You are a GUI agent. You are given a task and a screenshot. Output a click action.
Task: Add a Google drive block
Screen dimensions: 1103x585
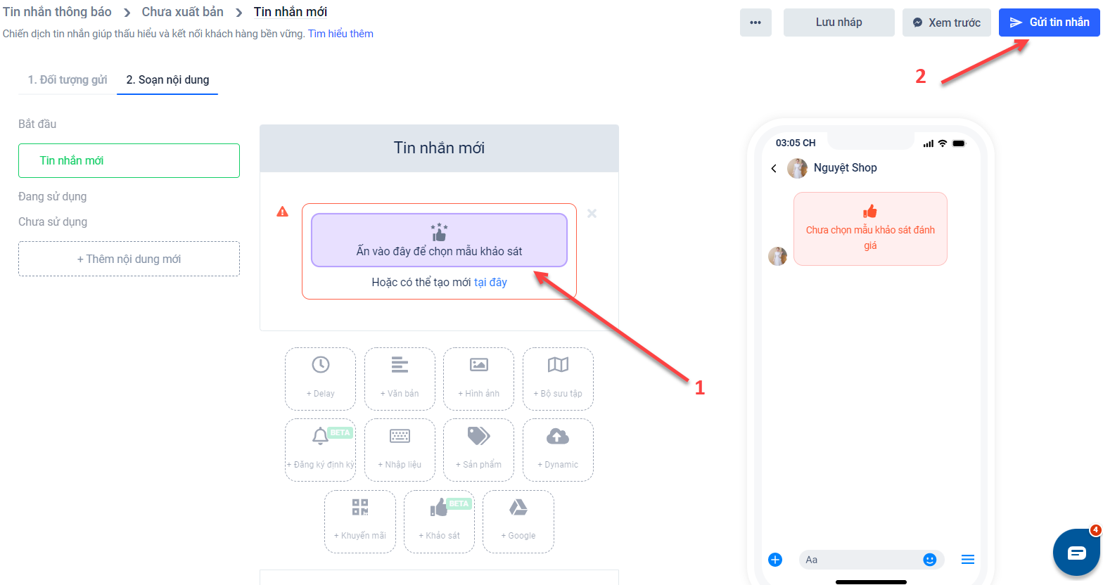[x=518, y=521]
